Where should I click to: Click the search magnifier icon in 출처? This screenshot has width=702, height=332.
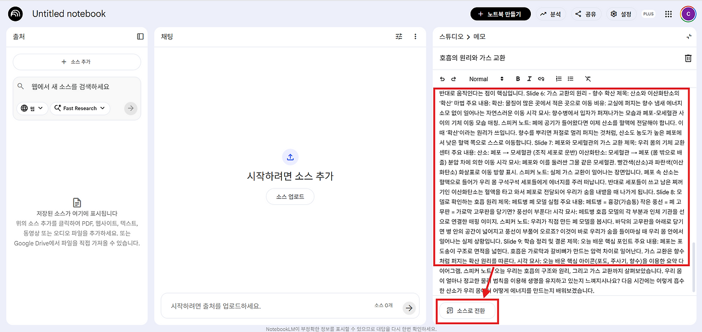coord(21,87)
